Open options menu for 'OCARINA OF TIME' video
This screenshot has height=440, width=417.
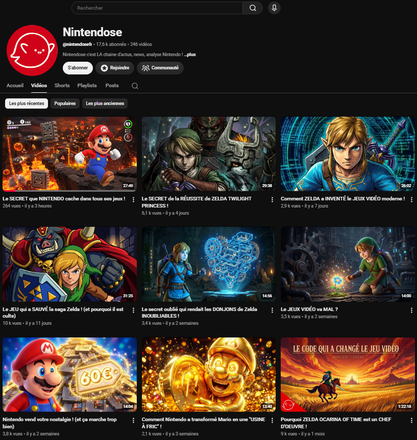click(411, 420)
